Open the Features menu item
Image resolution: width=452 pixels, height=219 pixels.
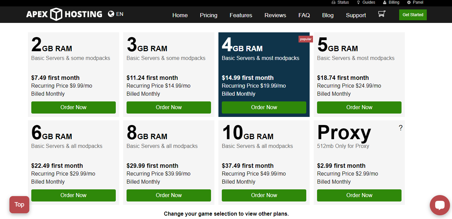coord(241,15)
